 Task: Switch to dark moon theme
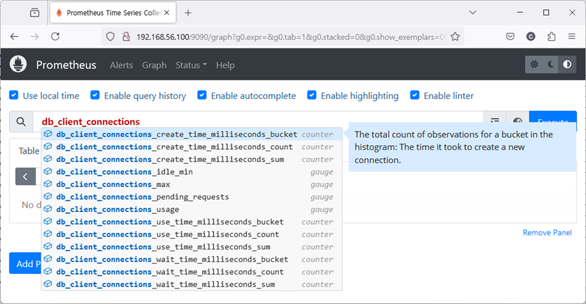click(x=551, y=65)
